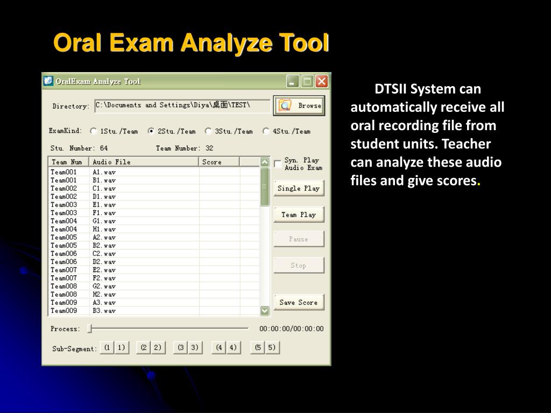Image resolution: width=551 pixels, height=413 pixels.
Task: Select the 3Stu./Team radio button
Action: [208, 131]
